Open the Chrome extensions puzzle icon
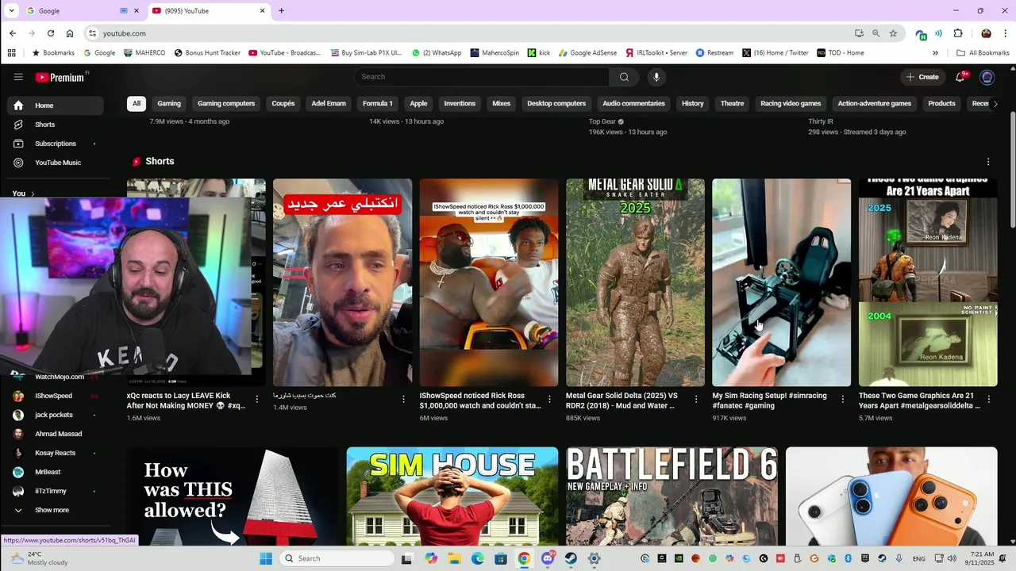The image size is (1016, 571). pyautogui.click(x=958, y=33)
